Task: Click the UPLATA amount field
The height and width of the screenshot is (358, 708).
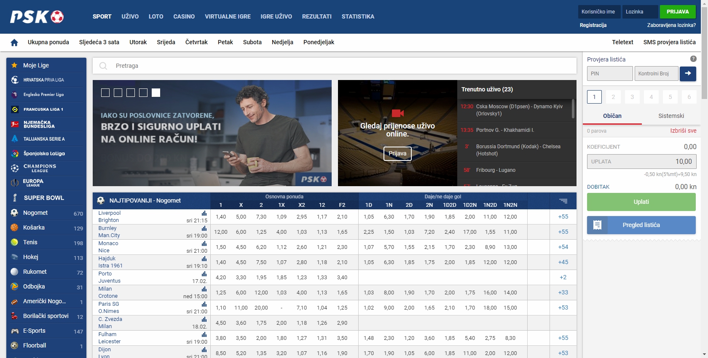Action: tap(641, 161)
